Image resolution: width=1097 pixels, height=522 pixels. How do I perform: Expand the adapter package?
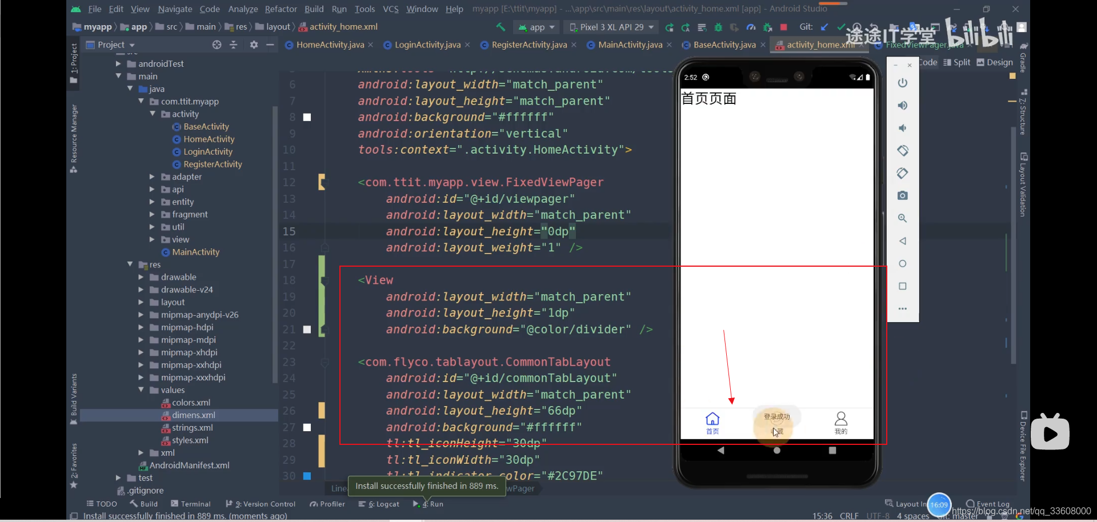[152, 176]
